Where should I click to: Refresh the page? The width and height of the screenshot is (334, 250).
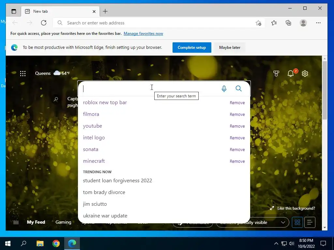[44, 23]
